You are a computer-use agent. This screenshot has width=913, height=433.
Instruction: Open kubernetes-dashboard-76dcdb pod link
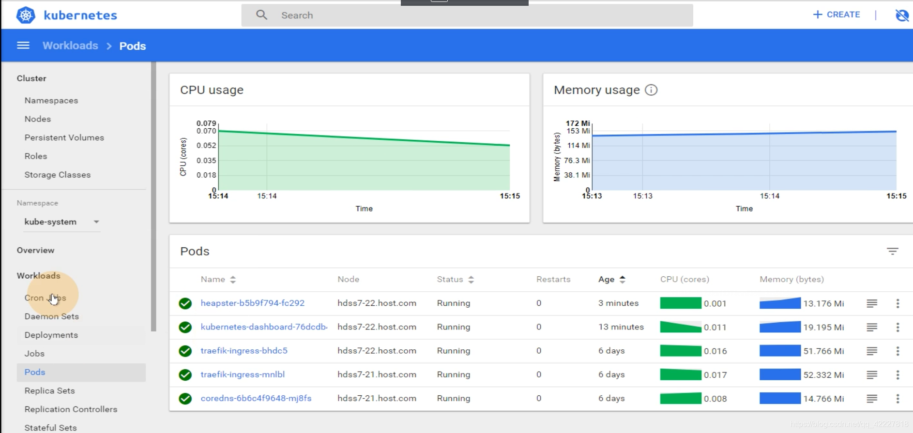[x=264, y=327]
